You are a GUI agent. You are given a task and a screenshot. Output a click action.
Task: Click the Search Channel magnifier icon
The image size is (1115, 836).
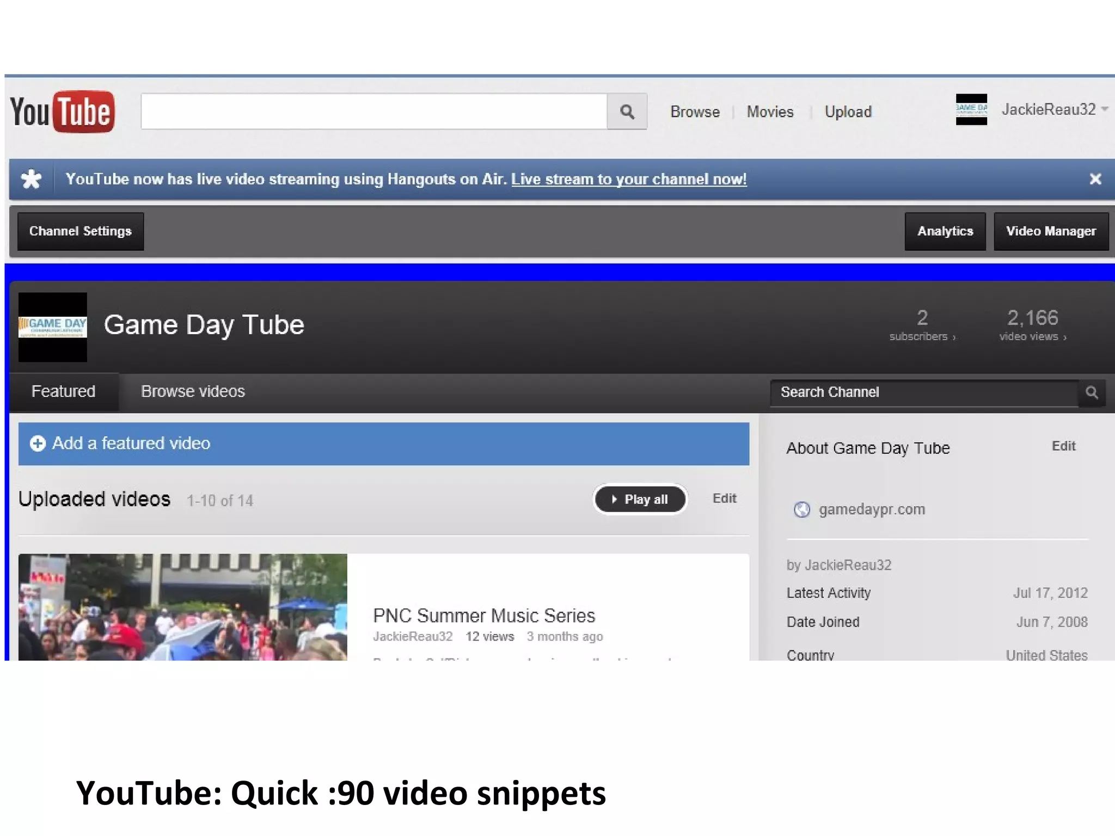point(1092,392)
